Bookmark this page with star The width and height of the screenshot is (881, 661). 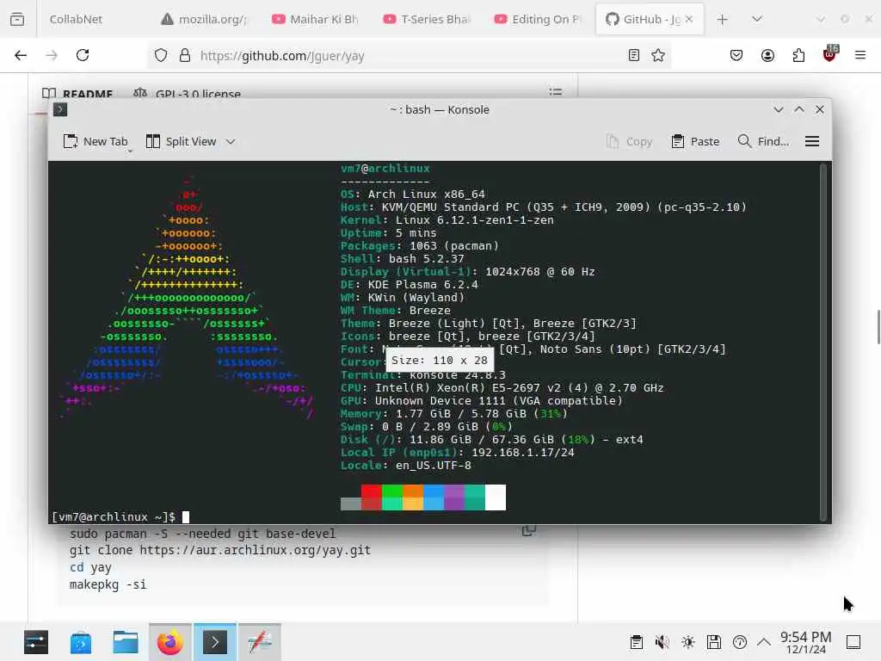658,55
